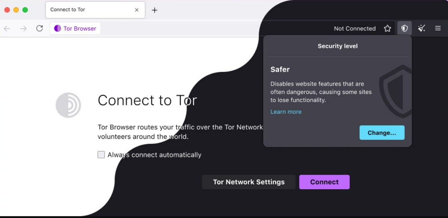Click the Safer security level heading
Image resolution: width=448 pixels, height=218 pixels.
(x=280, y=69)
